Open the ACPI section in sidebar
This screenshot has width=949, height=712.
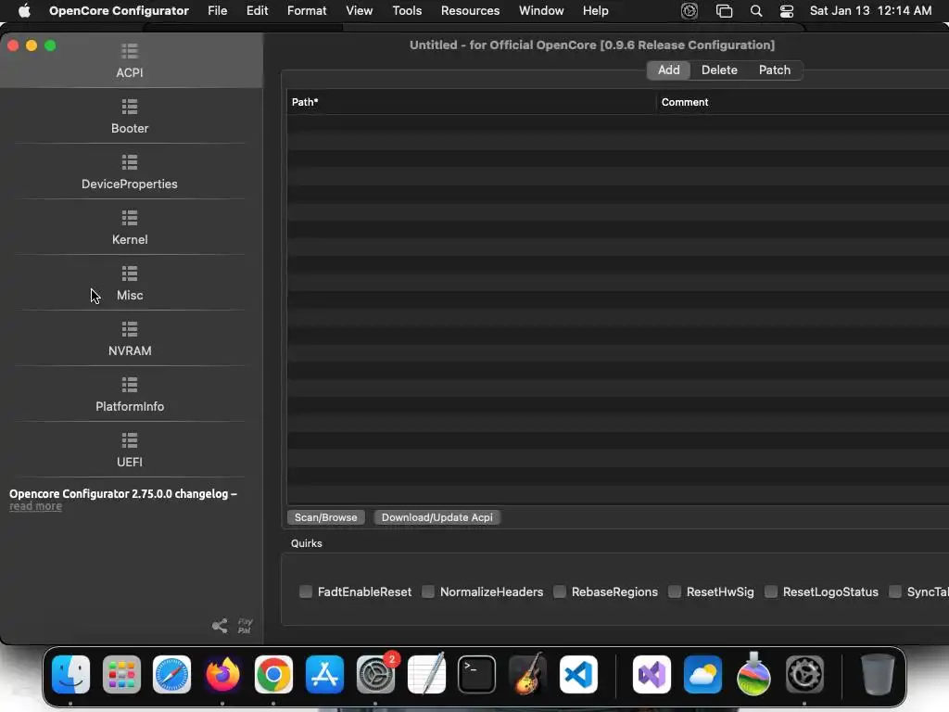[130, 60]
